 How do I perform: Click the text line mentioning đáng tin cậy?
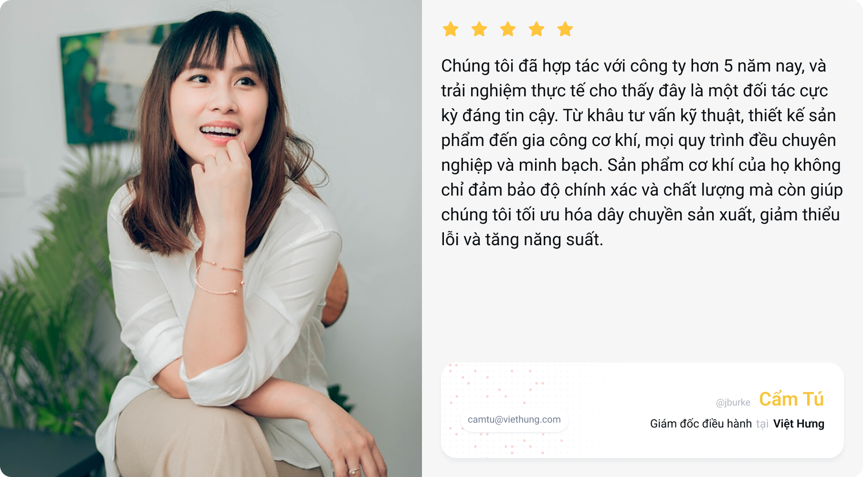pyautogui.click(x=638, y=115)
